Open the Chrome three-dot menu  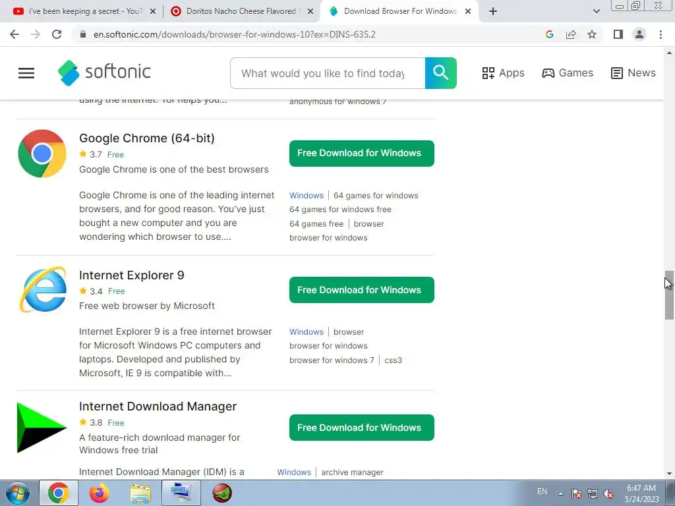click(660, 34)
